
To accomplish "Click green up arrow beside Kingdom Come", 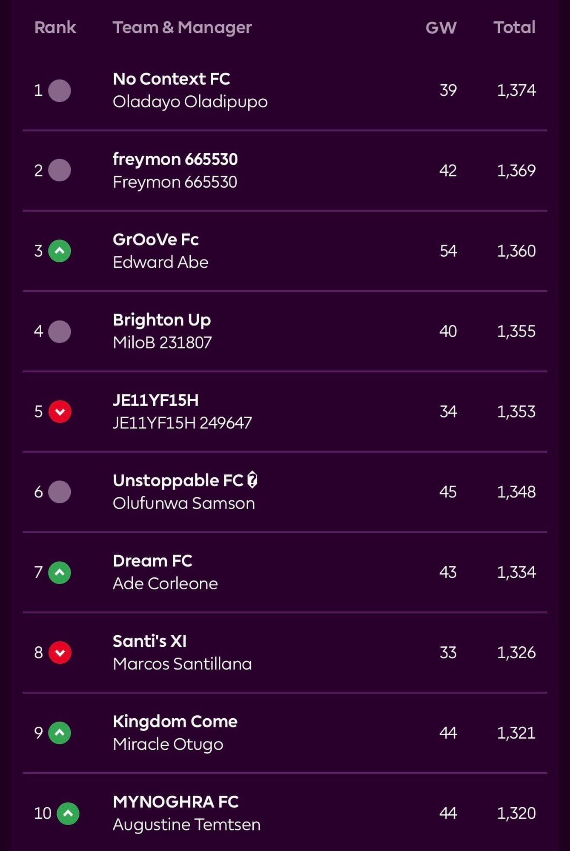I will pos(60,733).
